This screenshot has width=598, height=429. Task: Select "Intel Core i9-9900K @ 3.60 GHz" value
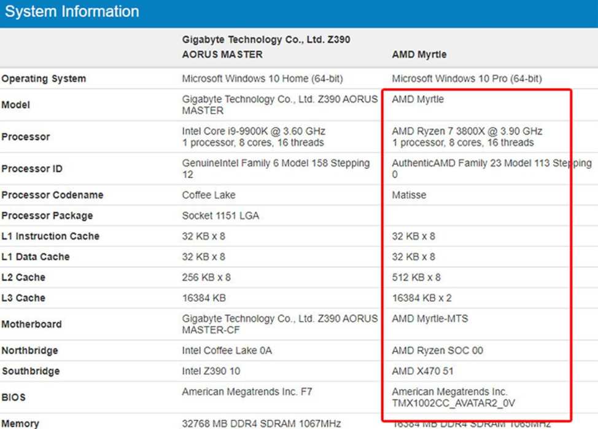[254, 132]
